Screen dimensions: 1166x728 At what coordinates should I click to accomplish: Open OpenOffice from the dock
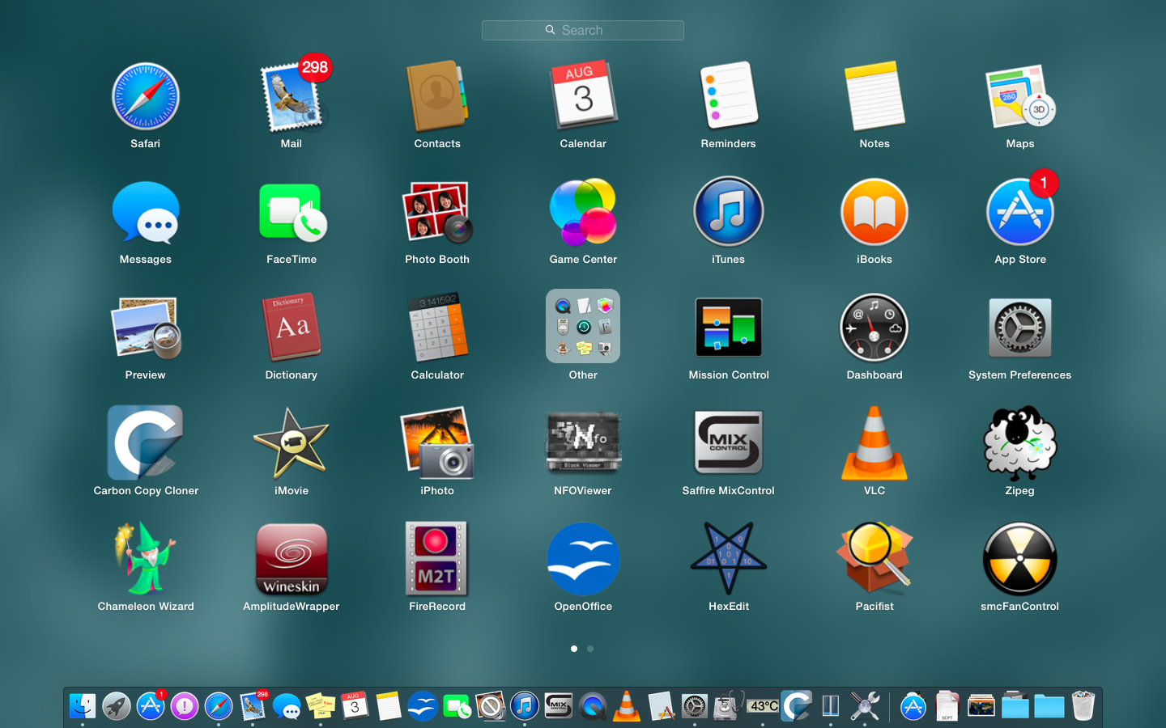coord(423,707)
